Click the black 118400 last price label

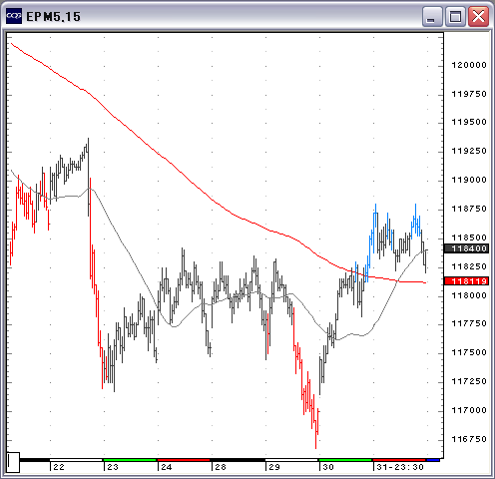(467, 248)
